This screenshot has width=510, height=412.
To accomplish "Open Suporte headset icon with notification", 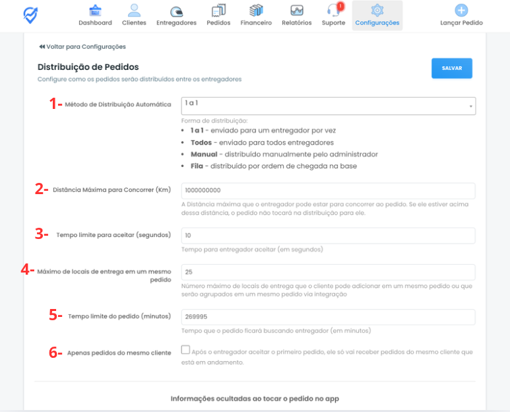I will click(334, 11).
